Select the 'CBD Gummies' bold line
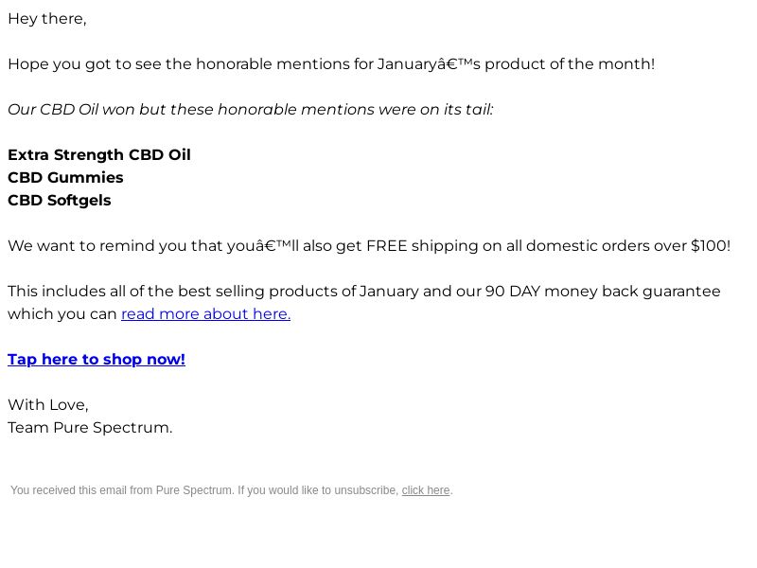757x568 pixels. coord(65,177)
